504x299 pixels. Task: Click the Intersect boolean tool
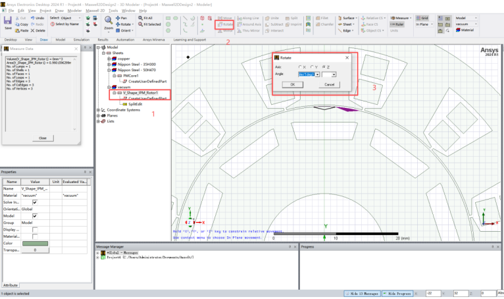coord(274,30)
